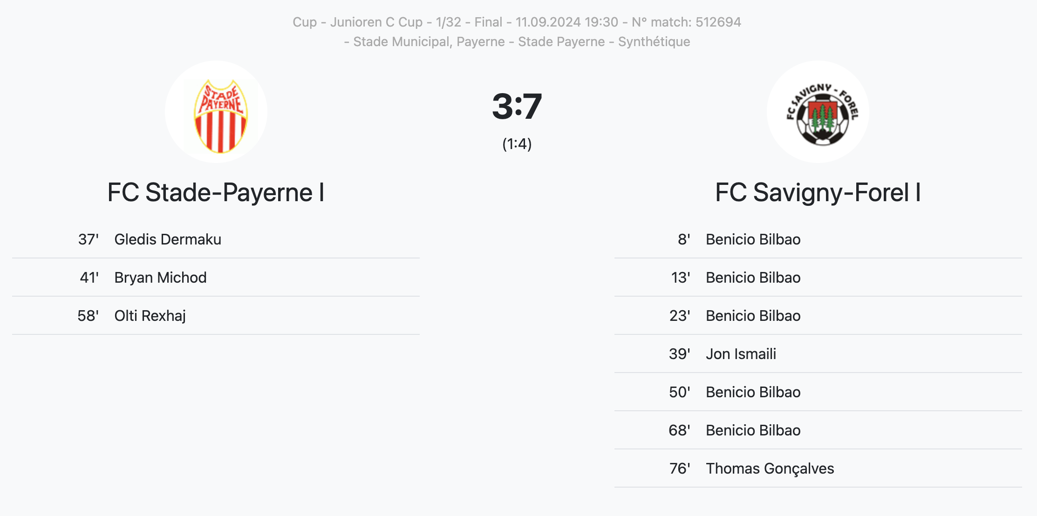Click the FC Stade-Payerne club logo
This screenshot has height=516, width=1037.
tap(216, 112)
